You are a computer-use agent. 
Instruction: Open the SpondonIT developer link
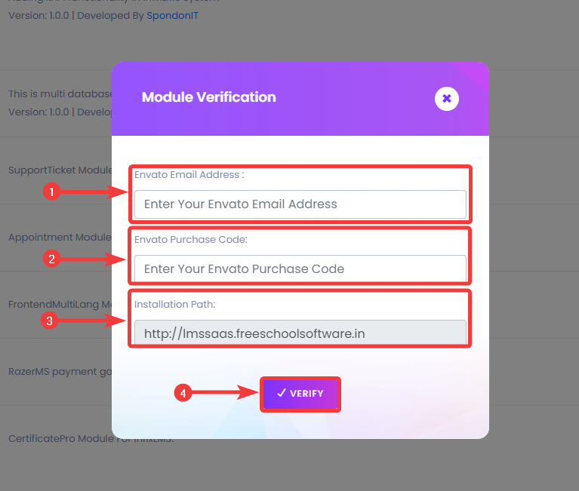tap(172, 16)
